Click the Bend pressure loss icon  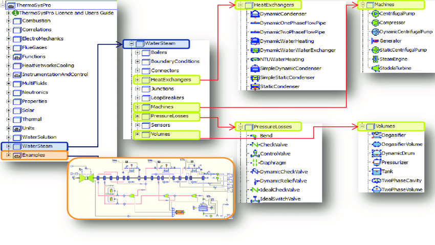tap(253, 136)
